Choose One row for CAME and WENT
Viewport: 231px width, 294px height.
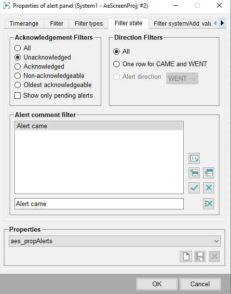tap(116, 64)
